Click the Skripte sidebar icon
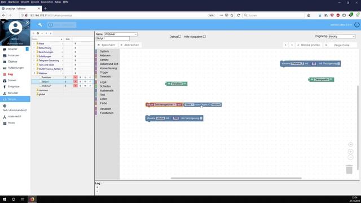Image resolution: width=361 pixels, height=203 pixels. pyautogui.click(x=5, y=99)
